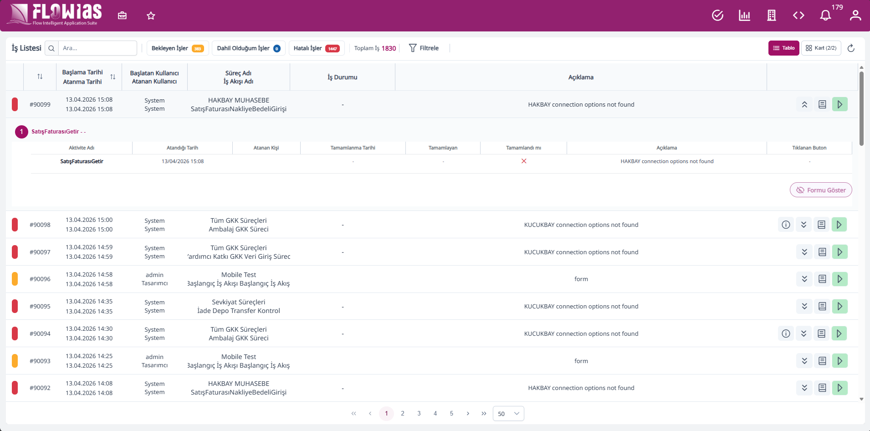
Task: Open form document icon for job #90096
Action: click(x=822, y=279)
